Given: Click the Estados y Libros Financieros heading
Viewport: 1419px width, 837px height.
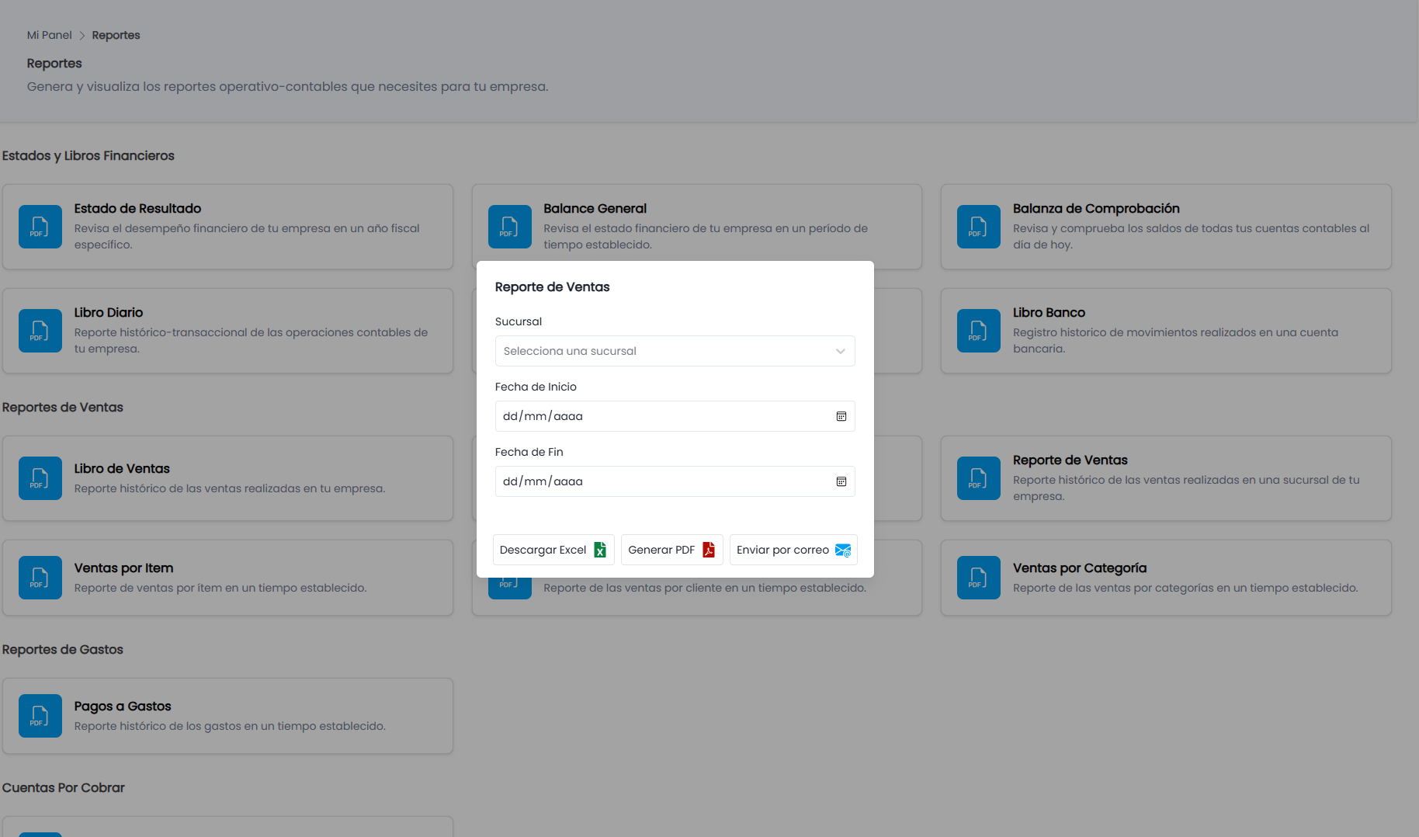Looking at the screenshot, I should (x=88, y=155).
